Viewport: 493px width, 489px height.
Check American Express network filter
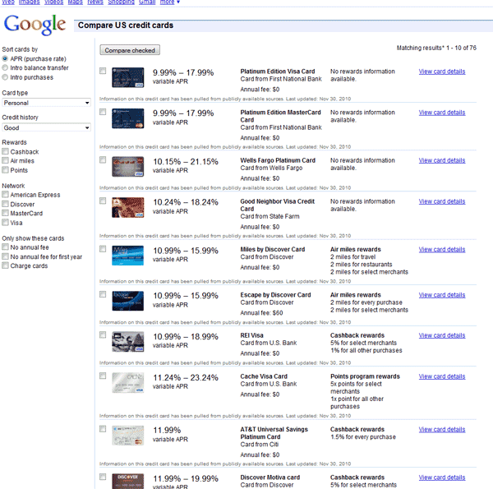coord(5,195)
